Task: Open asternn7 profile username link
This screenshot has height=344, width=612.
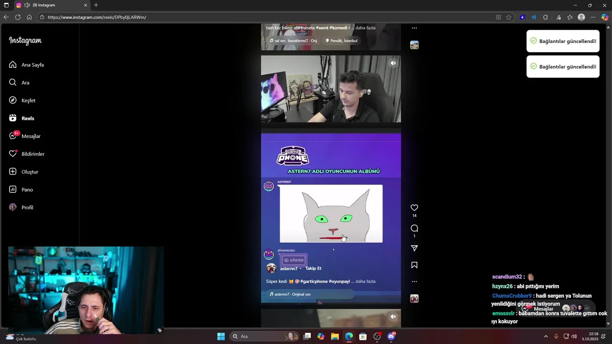Action: tap(289, 269)
